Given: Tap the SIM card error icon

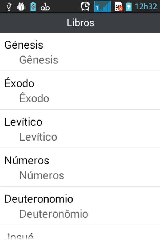Looking at the screenshot, I should point(119,6).
